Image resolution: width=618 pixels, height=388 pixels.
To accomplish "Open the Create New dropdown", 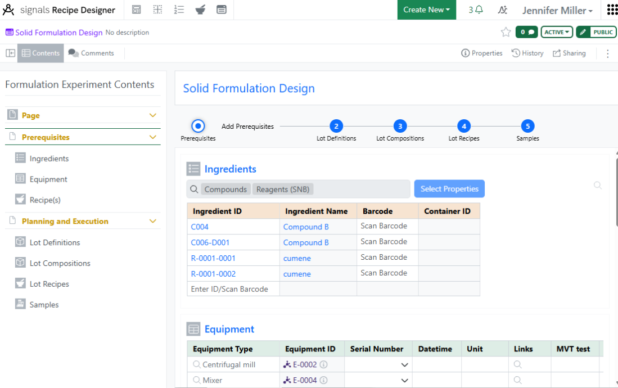I will 426,10.
